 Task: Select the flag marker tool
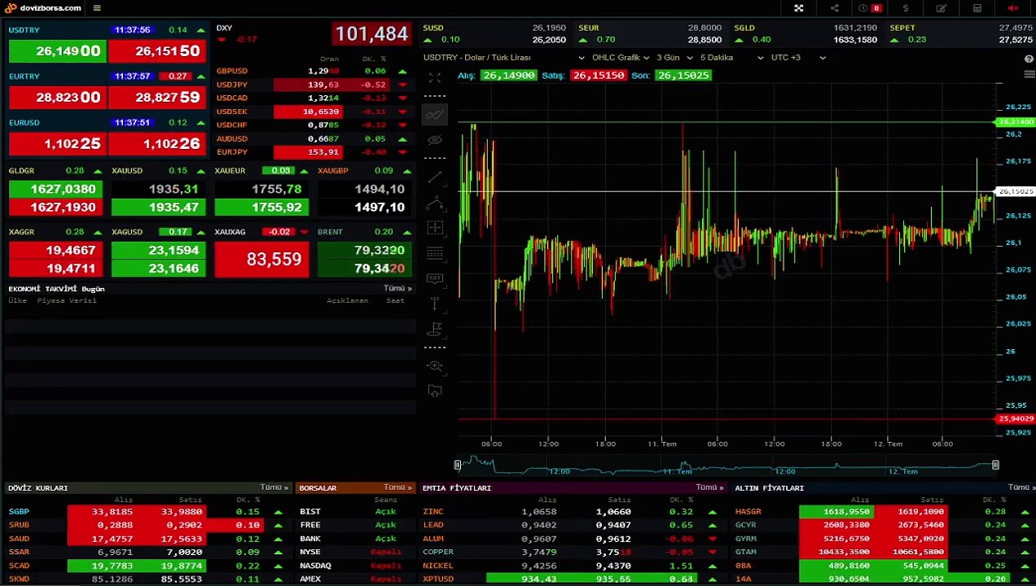tap(435, 329)
